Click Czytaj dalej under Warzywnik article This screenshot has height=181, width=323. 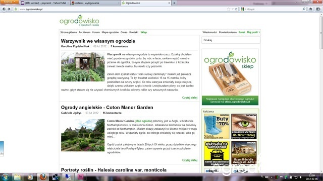(x=190, y=98)
